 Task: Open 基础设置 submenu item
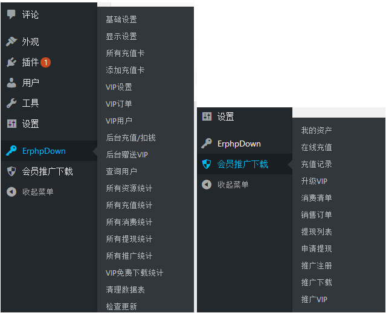tap(121, 19)
